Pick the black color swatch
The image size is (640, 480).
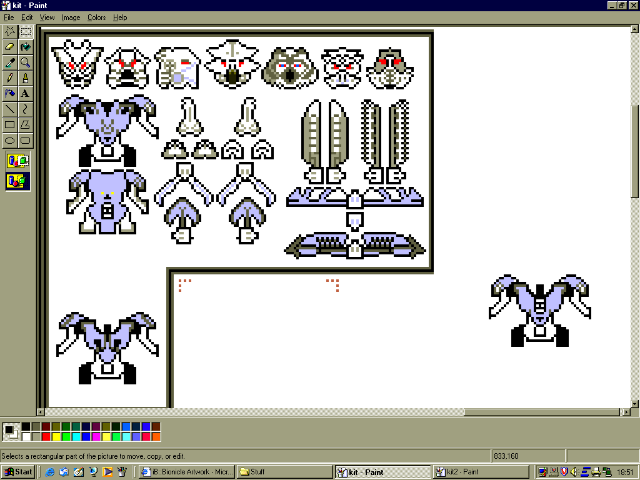26,427
